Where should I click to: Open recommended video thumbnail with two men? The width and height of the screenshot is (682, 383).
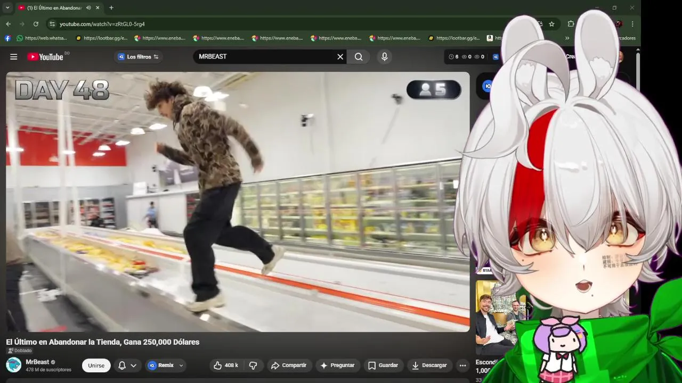click(500, 318)
